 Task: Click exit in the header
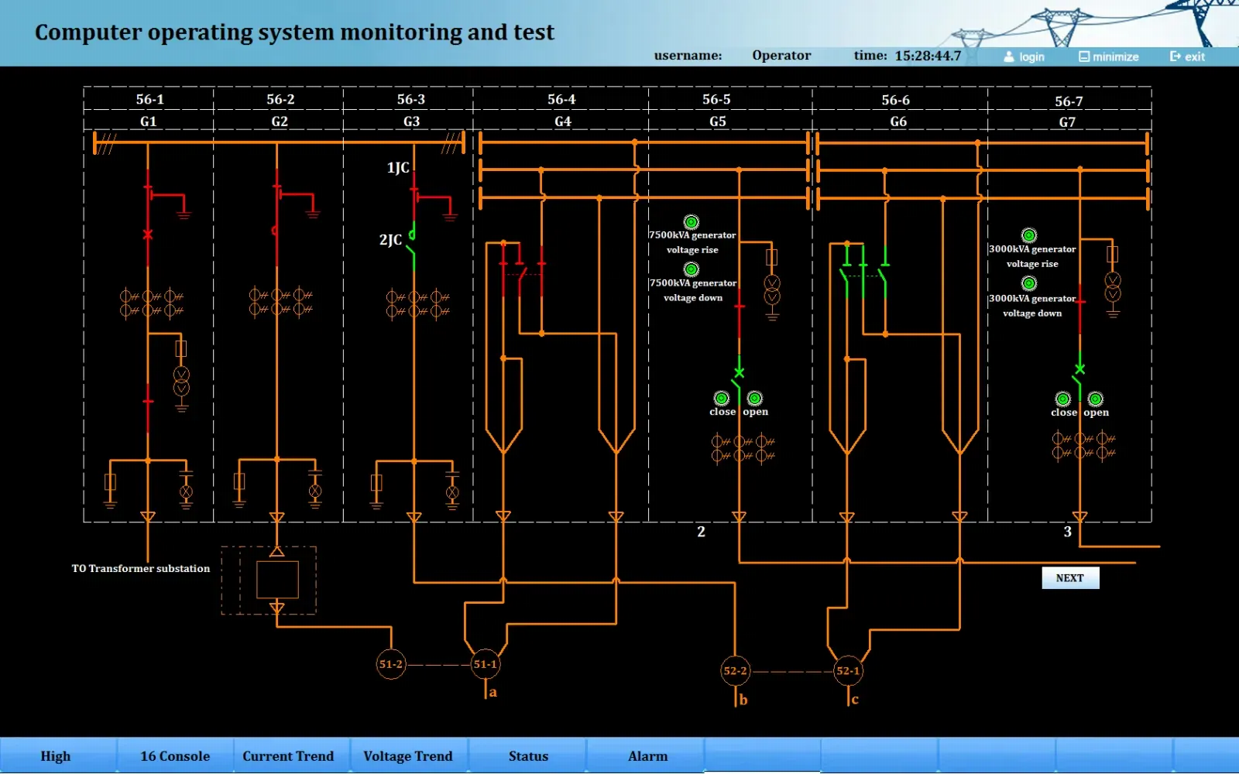(1187, 57)
